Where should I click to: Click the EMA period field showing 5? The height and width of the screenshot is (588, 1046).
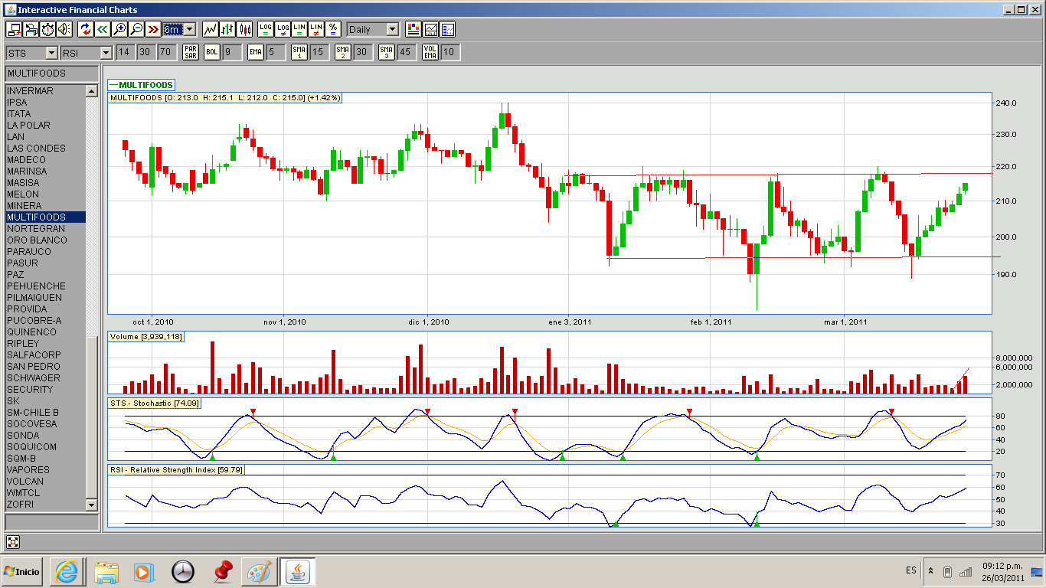point(272,52)
